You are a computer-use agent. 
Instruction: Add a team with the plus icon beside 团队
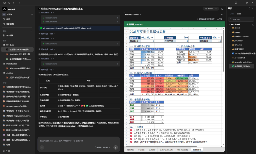pyautogui.click(x=31, y=31)
